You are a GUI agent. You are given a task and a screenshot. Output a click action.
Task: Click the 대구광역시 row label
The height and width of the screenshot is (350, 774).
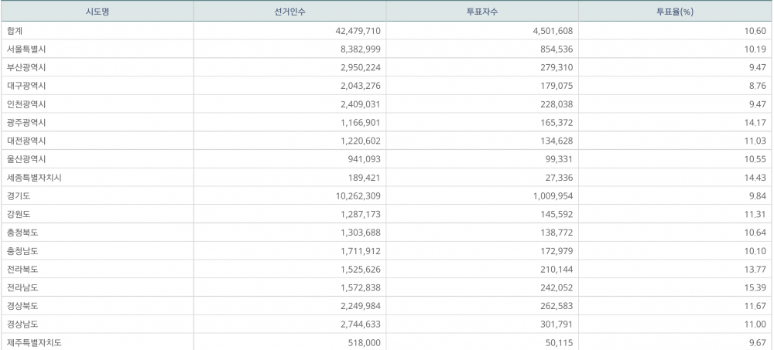(x=26, y=86)
